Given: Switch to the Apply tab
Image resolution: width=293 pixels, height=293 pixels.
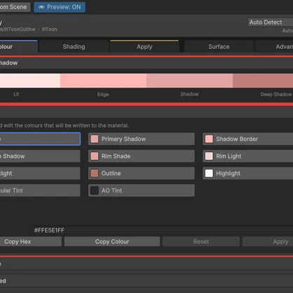Looking at the screenshot, I should point(144,46).
